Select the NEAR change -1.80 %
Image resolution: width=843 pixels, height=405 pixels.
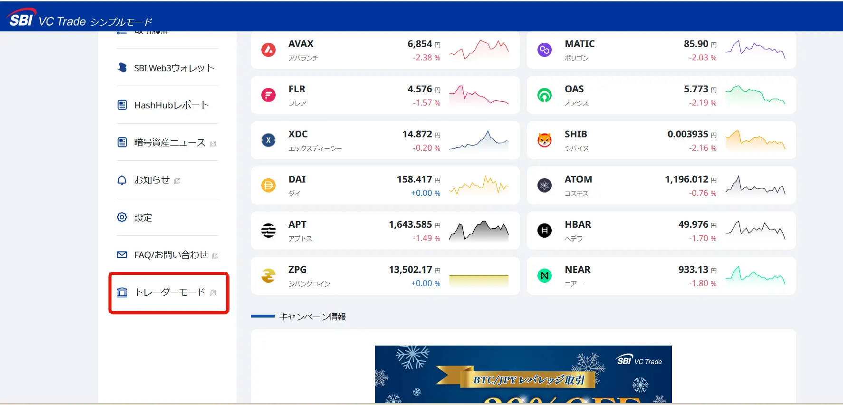tap(702, 283)
